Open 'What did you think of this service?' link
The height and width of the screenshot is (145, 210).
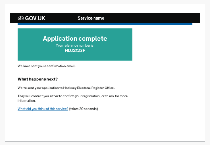click(43, 109)
